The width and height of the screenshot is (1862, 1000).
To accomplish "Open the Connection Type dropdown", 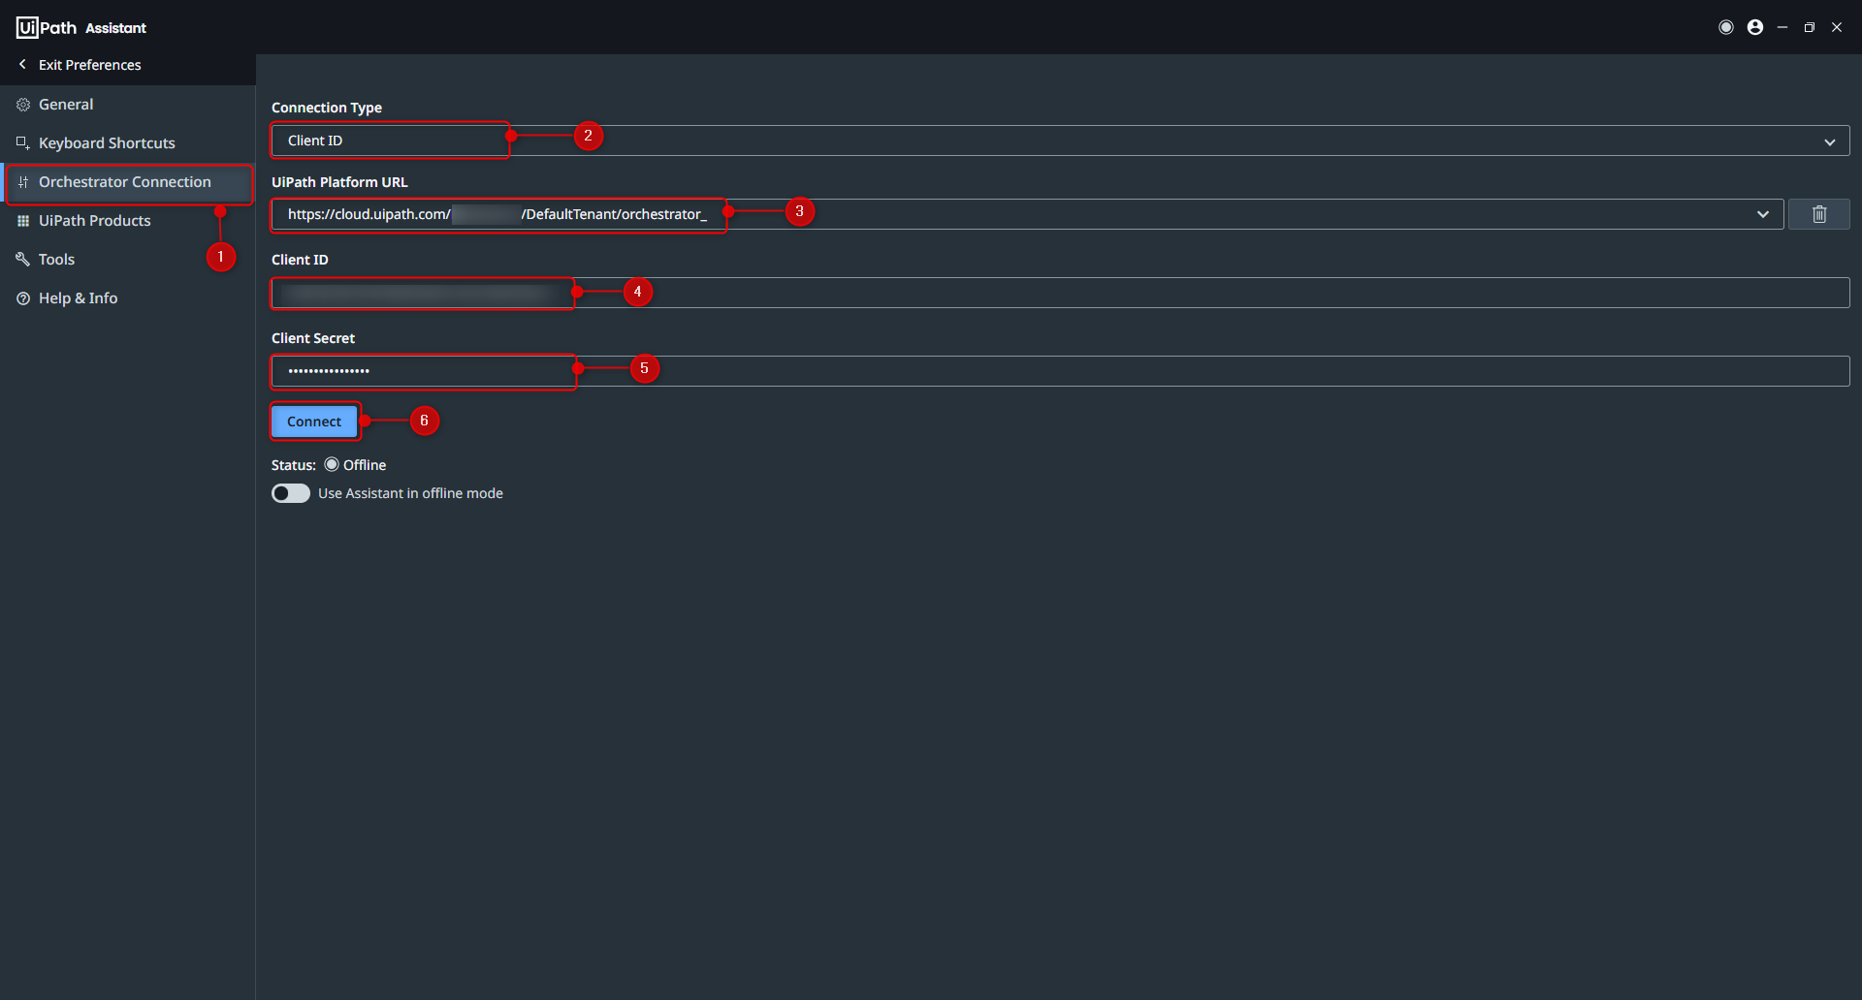I will click(x=1060, y=141).
